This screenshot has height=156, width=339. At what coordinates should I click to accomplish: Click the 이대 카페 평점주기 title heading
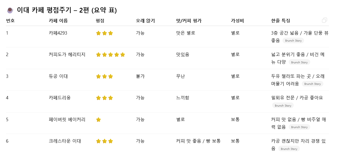click(x=67, y=10)
